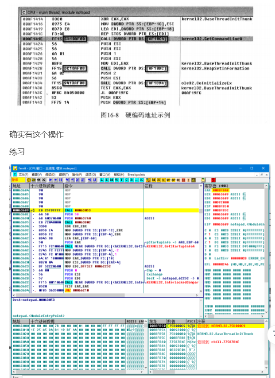Click the Execute till return icon
275x378 pixels.
click(x=89, y=179)
